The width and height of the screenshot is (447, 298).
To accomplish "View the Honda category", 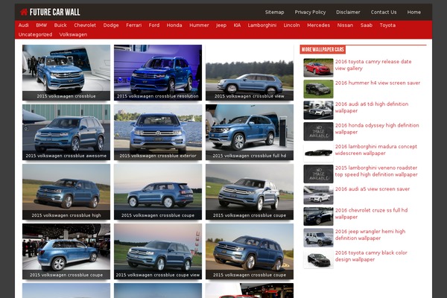I will click(x=174, y=25).
